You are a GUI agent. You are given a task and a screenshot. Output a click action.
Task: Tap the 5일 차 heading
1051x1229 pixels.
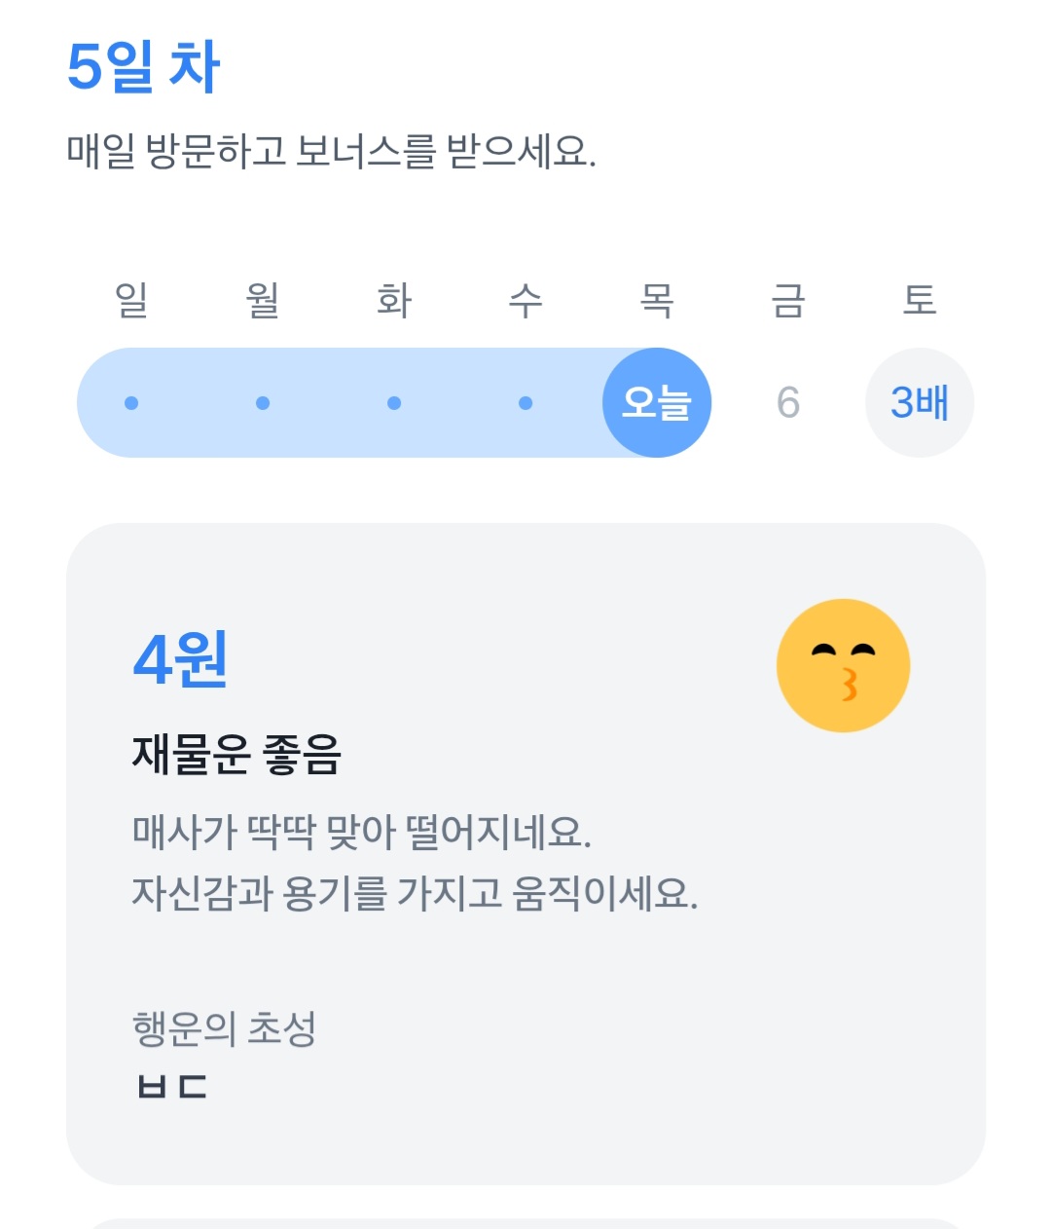(x=144, y=67)
